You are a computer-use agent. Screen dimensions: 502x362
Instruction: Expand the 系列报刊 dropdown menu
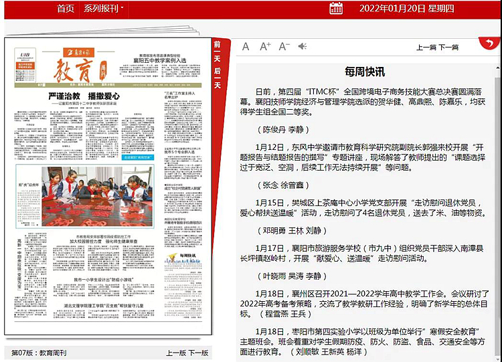point(103,9)
